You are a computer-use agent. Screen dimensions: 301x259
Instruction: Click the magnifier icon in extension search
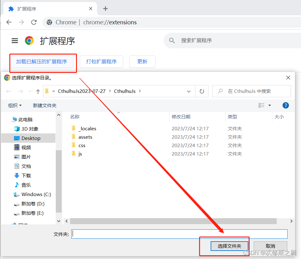click(172, 41)
